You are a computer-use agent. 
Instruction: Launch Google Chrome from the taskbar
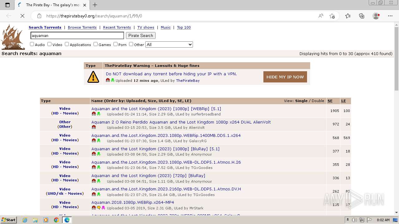coord(56,220)
